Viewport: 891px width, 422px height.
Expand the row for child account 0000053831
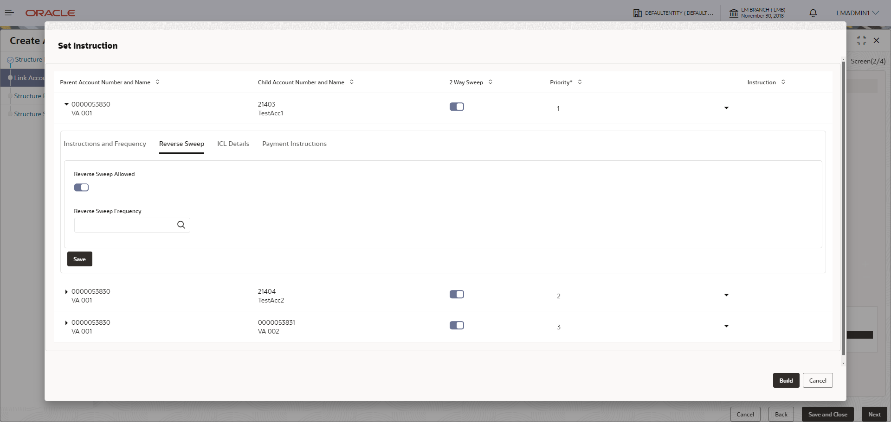point(66,323)
